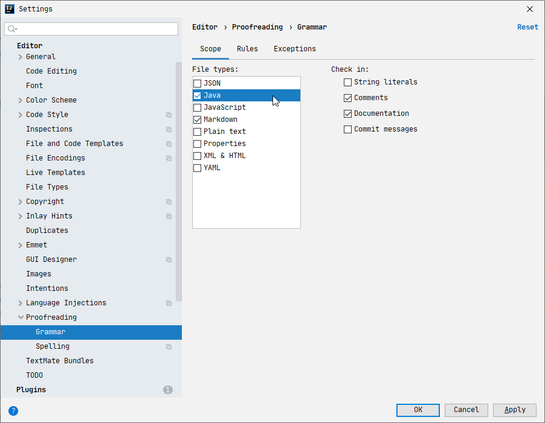
Task: Click the icon next to GUI Designer
Action: (169, 259)
